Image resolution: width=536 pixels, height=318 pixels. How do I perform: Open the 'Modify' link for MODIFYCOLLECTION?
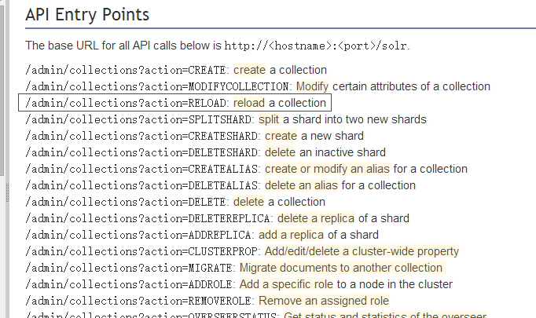click(312, 86)
